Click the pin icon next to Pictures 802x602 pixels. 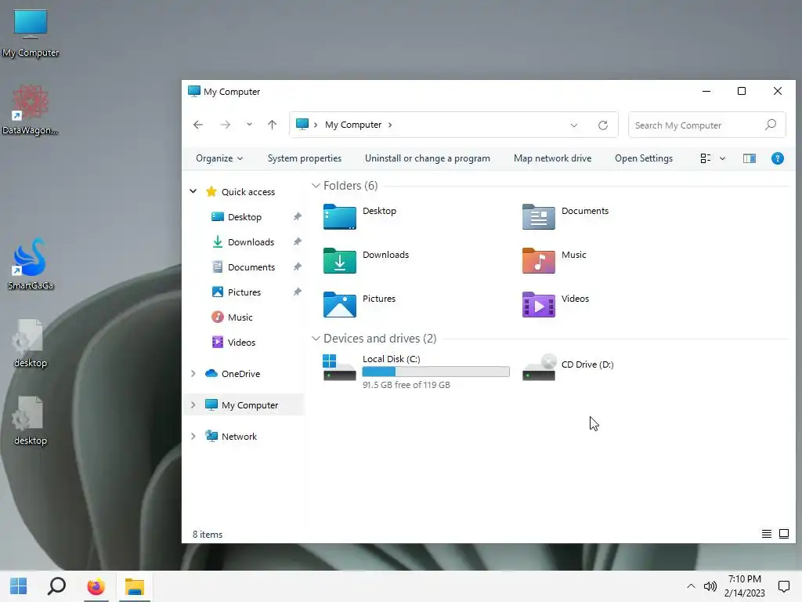coord(297,292)
